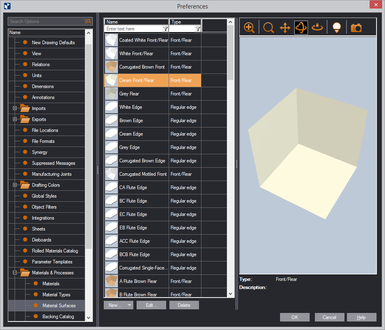Open Manufacturing Joints option
This screenshot has width=385, height=330.
[x=52, y=174]
